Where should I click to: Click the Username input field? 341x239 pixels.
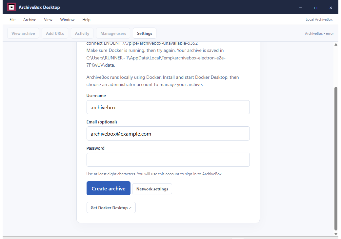click(168, 107)
